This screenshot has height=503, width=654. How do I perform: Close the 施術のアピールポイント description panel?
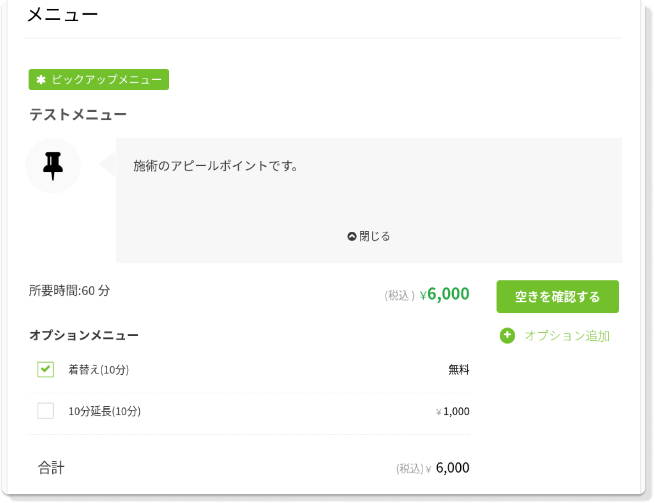[369, 236]
